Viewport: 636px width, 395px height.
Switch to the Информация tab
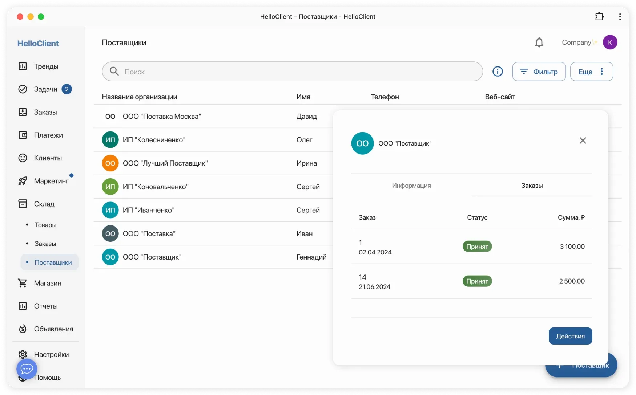[411, 186]
